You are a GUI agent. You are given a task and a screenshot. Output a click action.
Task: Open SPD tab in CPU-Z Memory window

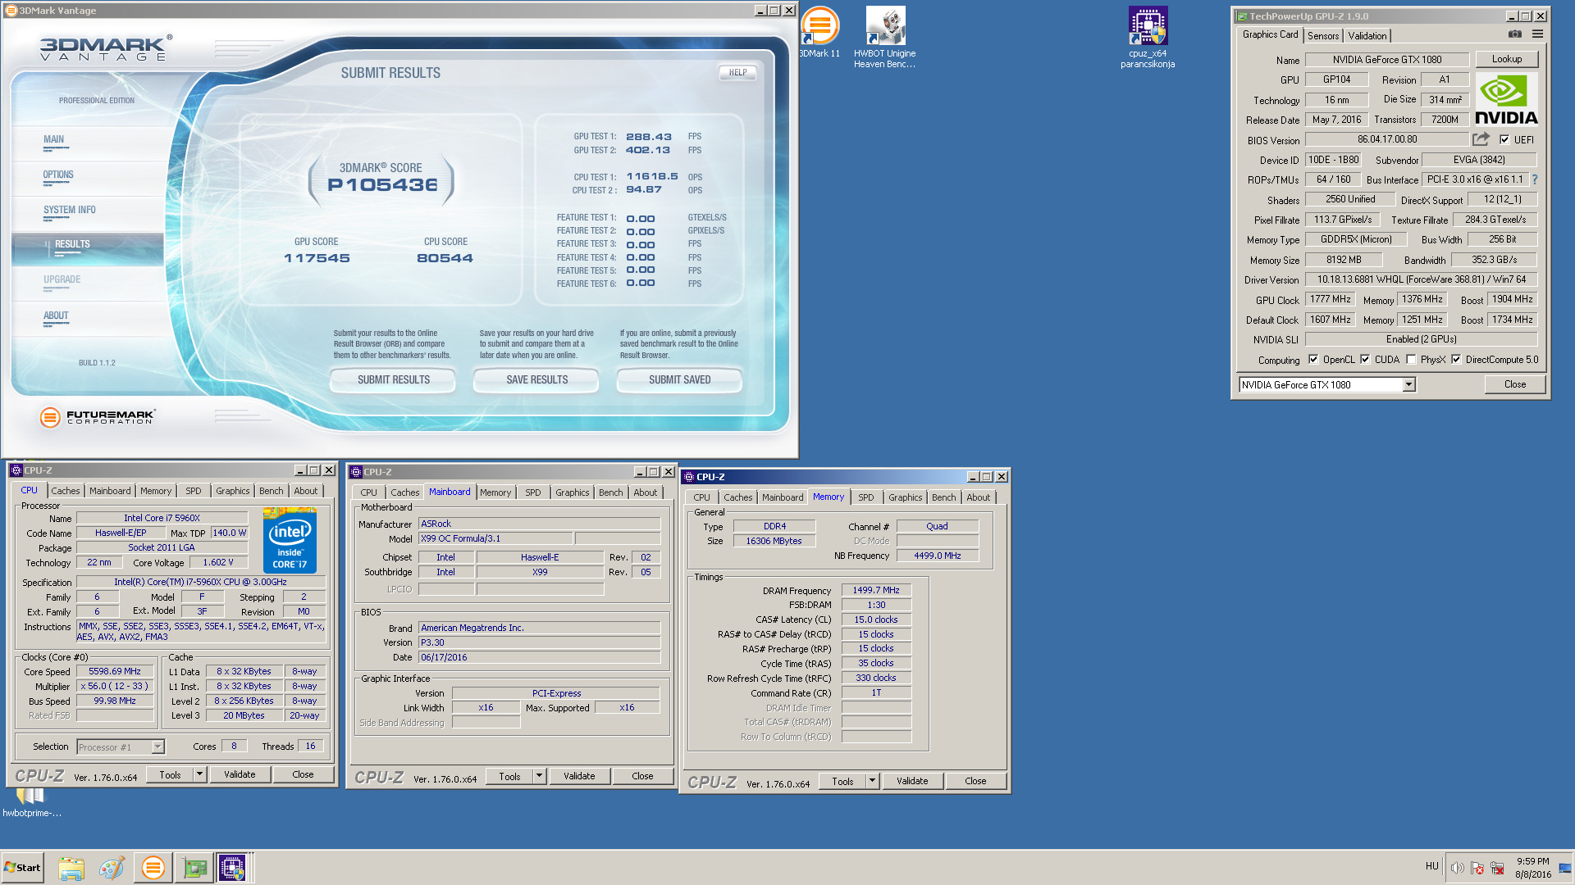(866, 497)
